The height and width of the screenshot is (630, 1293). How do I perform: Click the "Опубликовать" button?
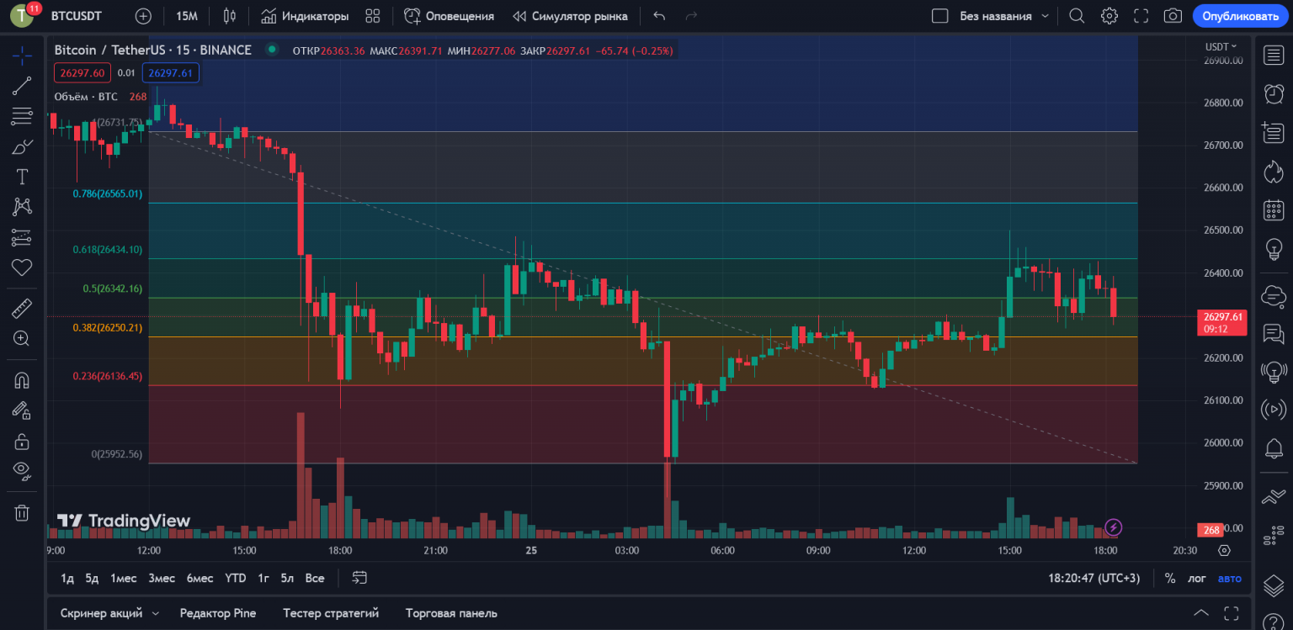pyautogui.click(x=1240, y=16)
